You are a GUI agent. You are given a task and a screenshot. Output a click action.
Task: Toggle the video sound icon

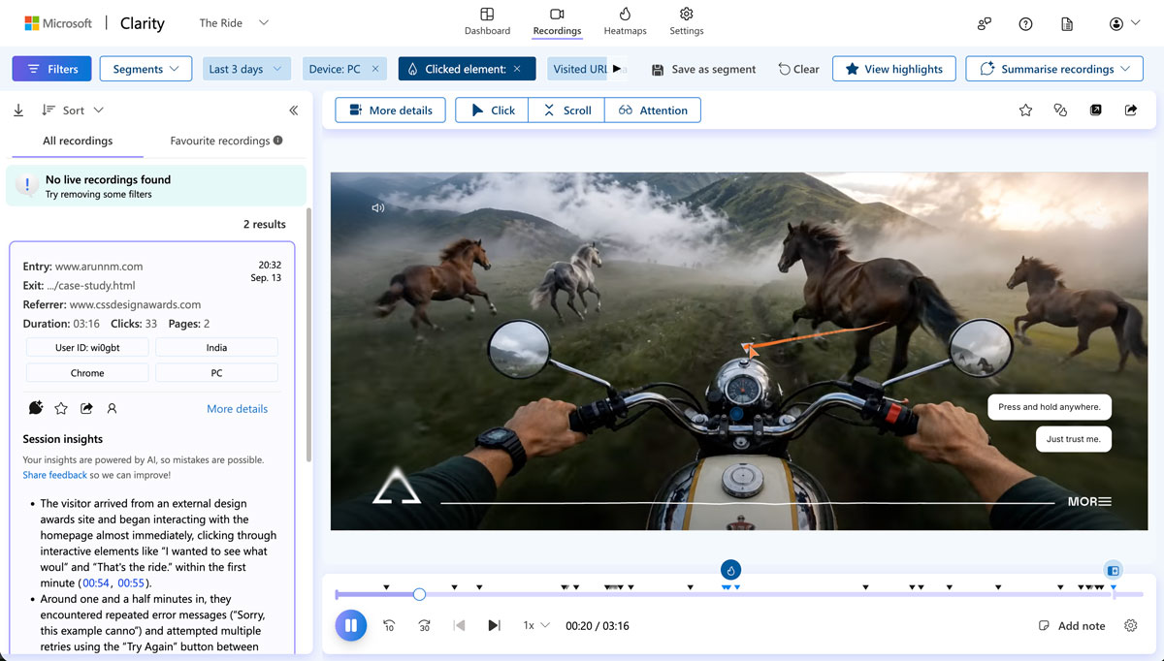click(378, 207)
